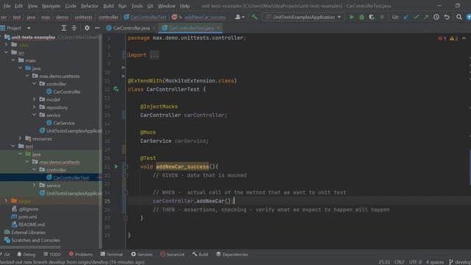Hide the Project tool window
Viewport: 471px width, 265px height.
point(97,28)
